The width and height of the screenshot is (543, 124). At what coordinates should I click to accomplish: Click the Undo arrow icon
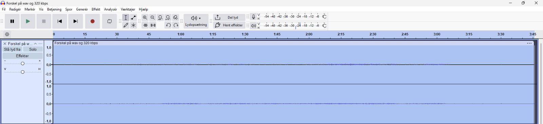pyautogui.click(x=168, y=25)
